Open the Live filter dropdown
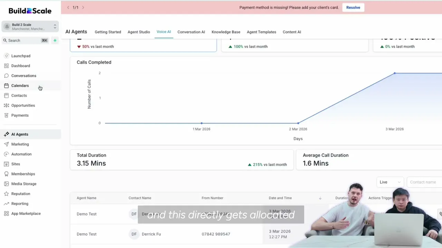 tap(390, 182)
